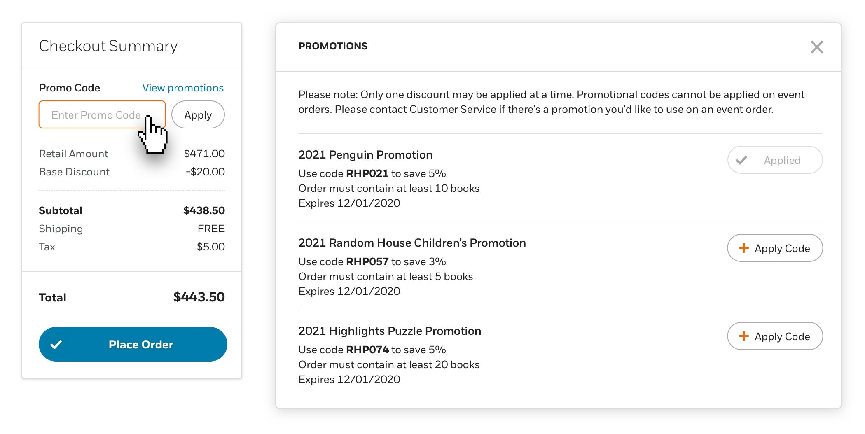Click the bold promo code RHP021
Viewport: 865px width, 434px height.
(x=367, y=173)
